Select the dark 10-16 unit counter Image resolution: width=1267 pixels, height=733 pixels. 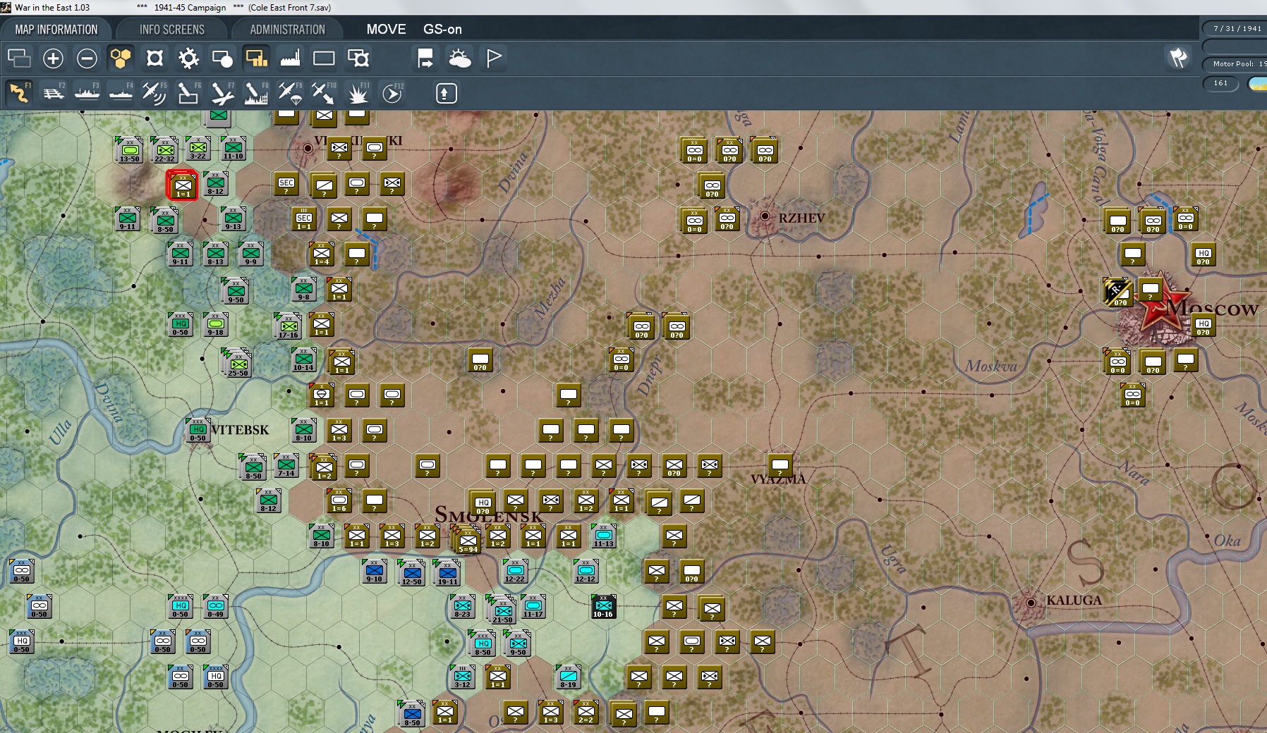click(603, 606)
